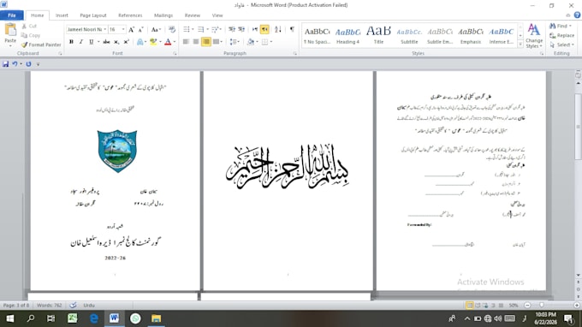This screenshot has height=327, width=582.
Task: Click the Shrink Font icon
Action: coord(140,29)
